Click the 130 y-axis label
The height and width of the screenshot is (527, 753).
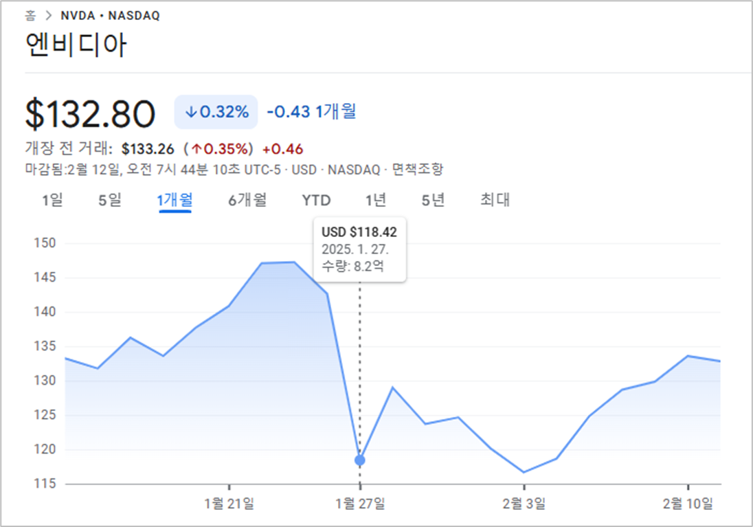(45, 381)
